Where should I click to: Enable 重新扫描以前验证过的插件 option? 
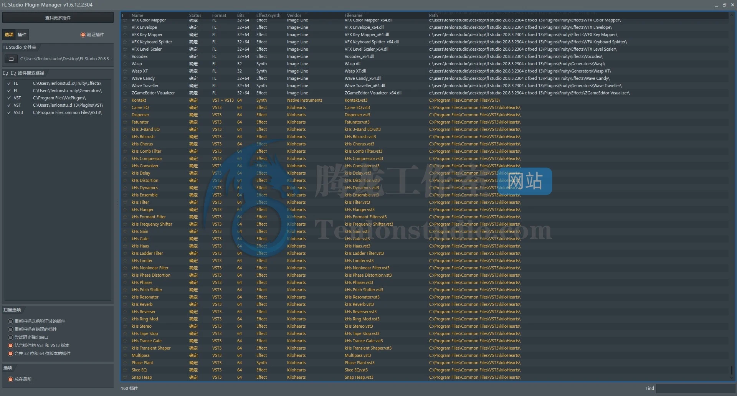pyautogui.click(x=10, y=321)
